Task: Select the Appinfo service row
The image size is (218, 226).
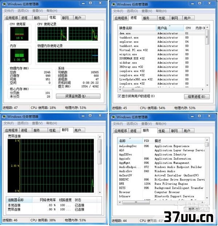Action: (161, 159)
